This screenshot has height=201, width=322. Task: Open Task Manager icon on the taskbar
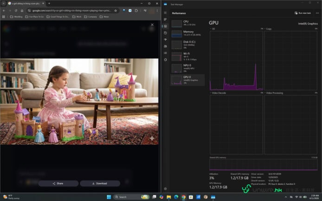point(213,197)
